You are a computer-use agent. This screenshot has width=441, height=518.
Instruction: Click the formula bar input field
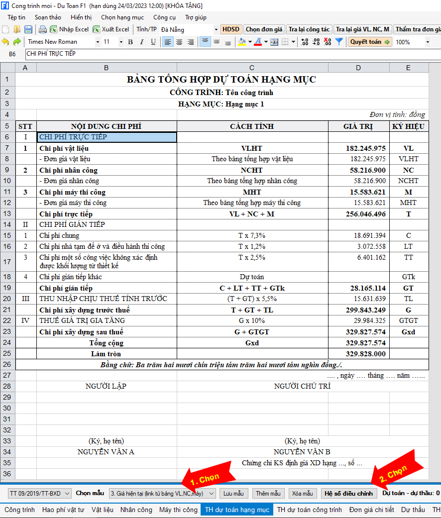point(233,54)
